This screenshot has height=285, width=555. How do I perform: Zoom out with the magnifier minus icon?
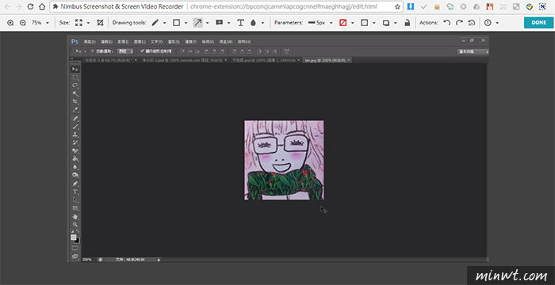pos(23,23)
